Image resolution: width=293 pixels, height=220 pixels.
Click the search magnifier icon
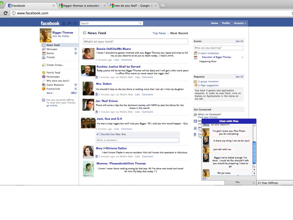tap(140, 23)
